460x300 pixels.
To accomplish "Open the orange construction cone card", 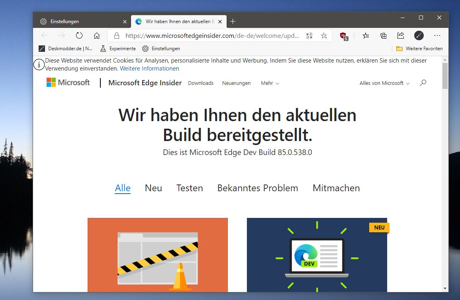I will [158, 255].
